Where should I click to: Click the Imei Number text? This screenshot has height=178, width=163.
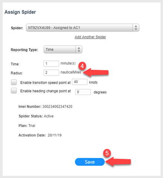45,106
